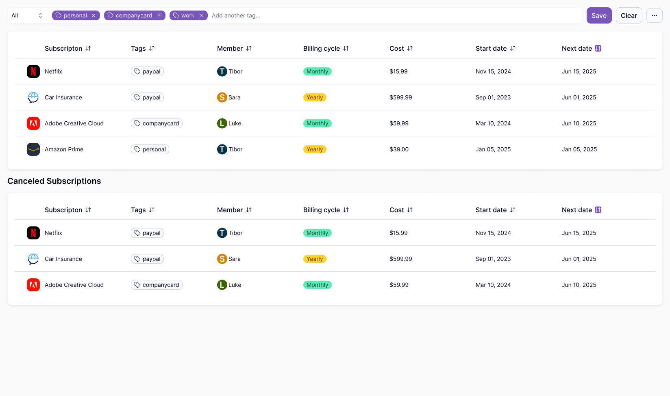
Task: Click Sara's avatar in the Car Insurance row
Action: (x=222, y=97)
